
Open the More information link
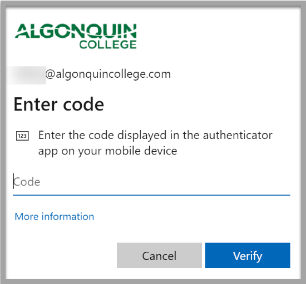tap(55, 217)
